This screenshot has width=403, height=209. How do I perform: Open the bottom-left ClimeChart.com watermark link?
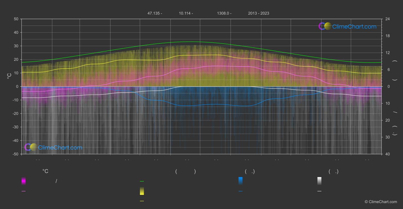(60, 148)
